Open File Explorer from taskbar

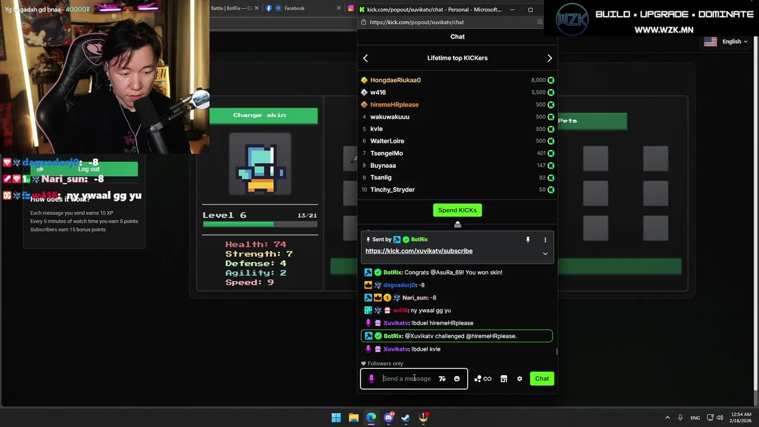(x=353, y=418)
